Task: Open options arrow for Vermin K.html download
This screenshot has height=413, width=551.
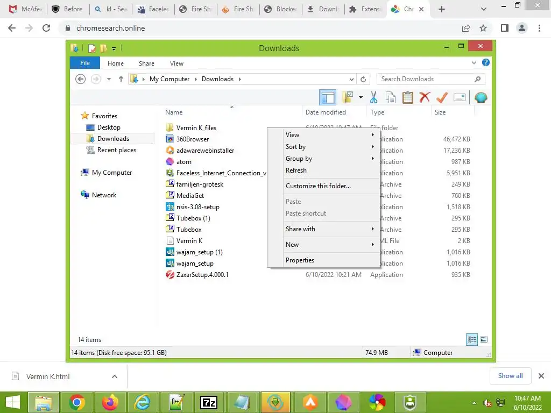Action: [x=115, y=376]
